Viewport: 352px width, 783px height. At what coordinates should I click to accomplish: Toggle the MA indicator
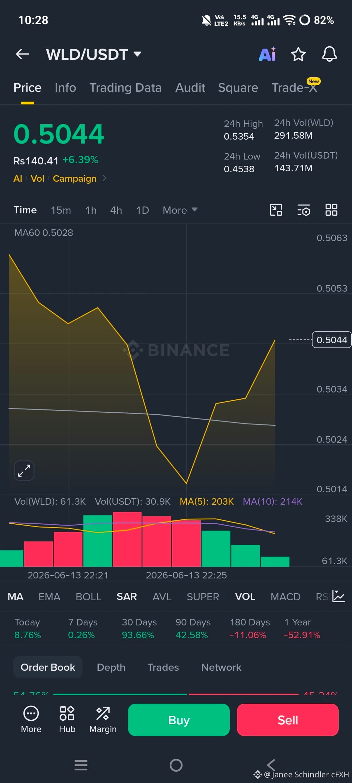tap(15, 597)
